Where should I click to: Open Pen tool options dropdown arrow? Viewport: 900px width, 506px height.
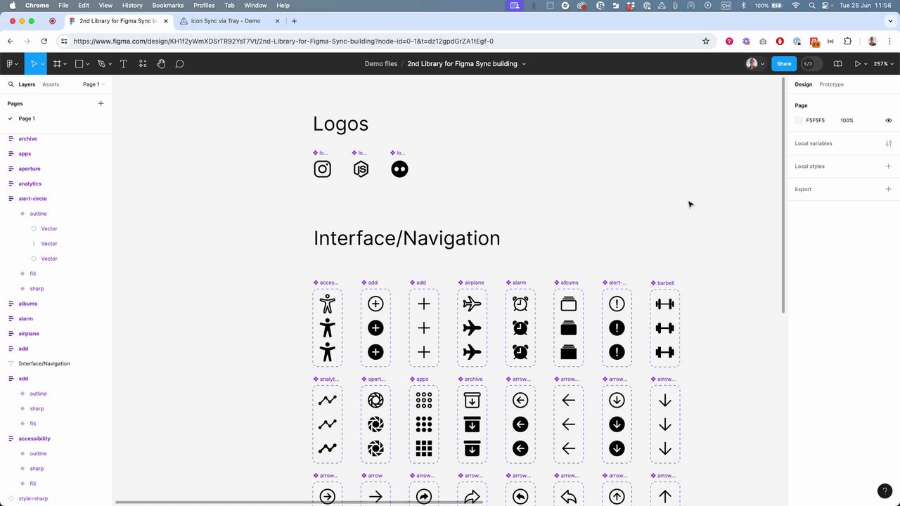110,65
